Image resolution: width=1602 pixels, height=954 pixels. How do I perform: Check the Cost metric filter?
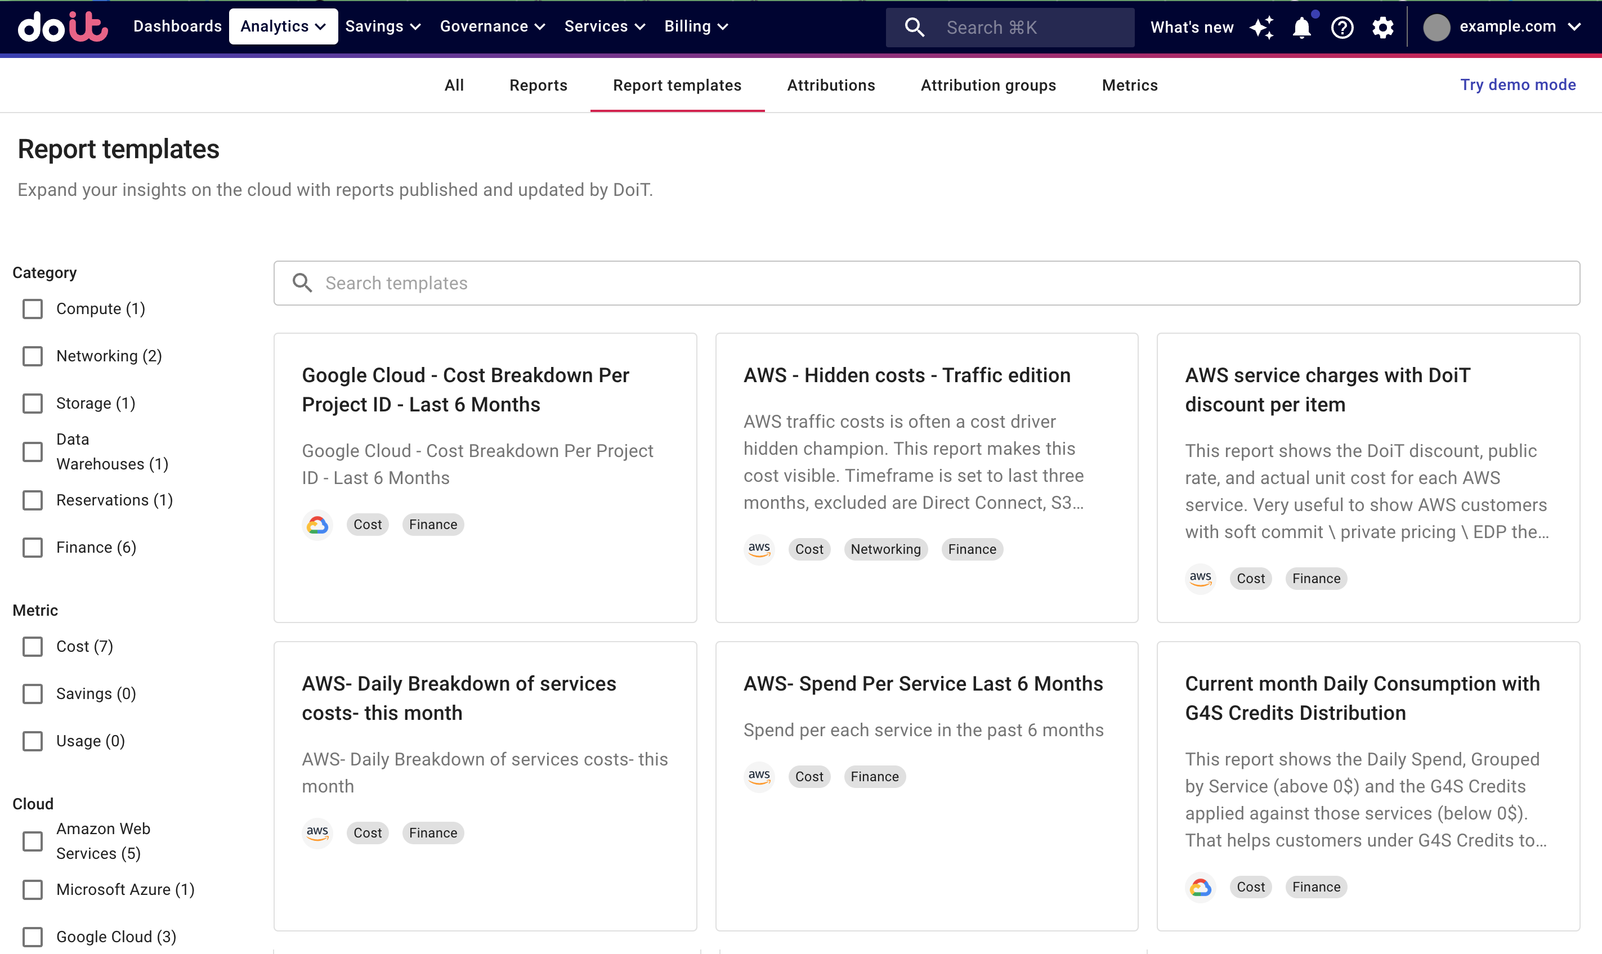33,646
